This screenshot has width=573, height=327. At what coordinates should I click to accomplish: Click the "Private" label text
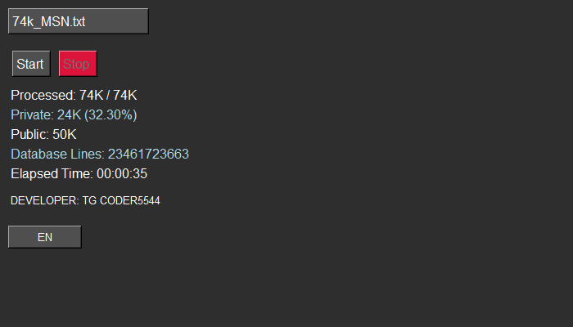tap(32, 114)
